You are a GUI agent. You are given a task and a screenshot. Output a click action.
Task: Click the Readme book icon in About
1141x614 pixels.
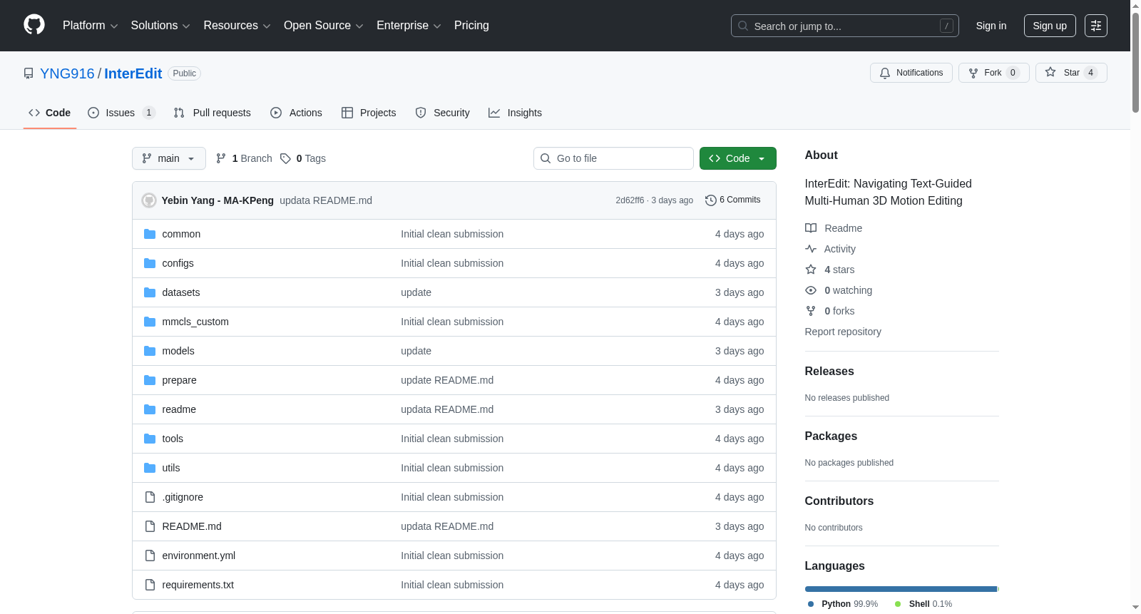(x=811, y=228)
